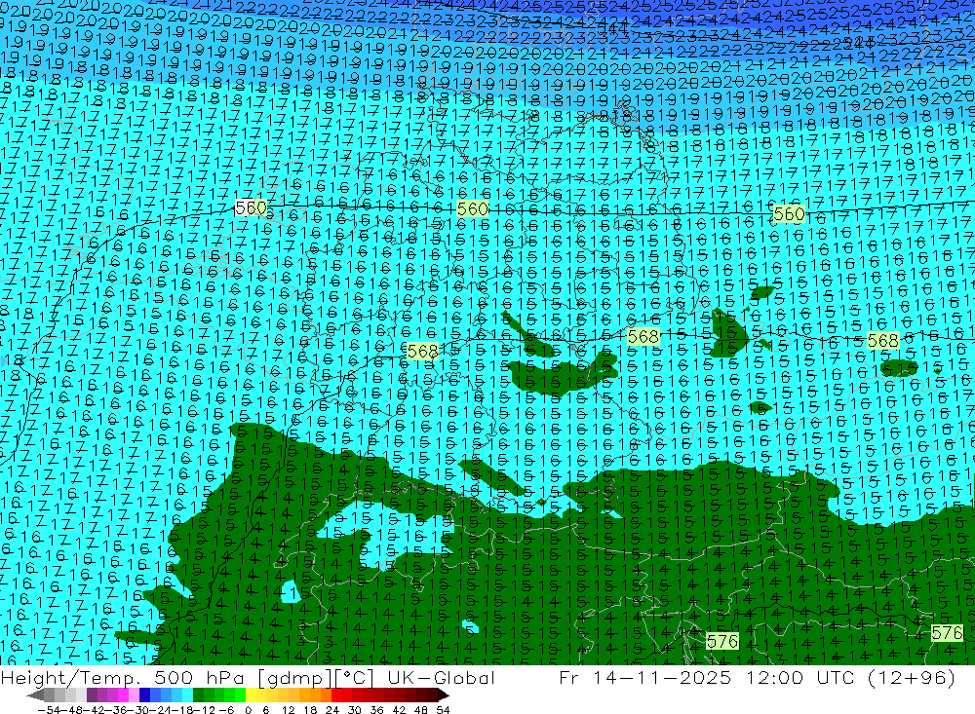Click the positive "54" at legend's end

pyautogui.click(x=443, y=710)
